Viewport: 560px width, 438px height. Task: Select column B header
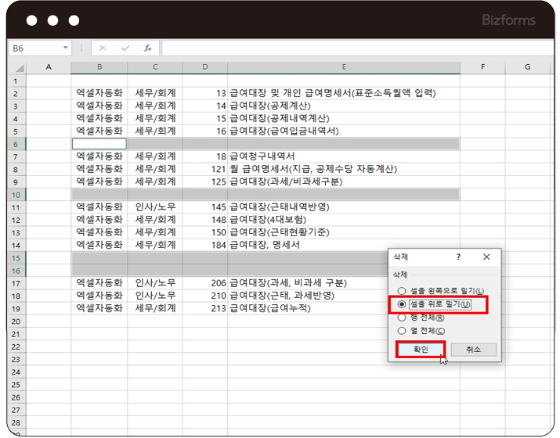(x=99, y=67)
